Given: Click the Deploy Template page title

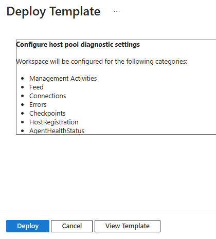Looking at the screenshot, I should [53, 11].
